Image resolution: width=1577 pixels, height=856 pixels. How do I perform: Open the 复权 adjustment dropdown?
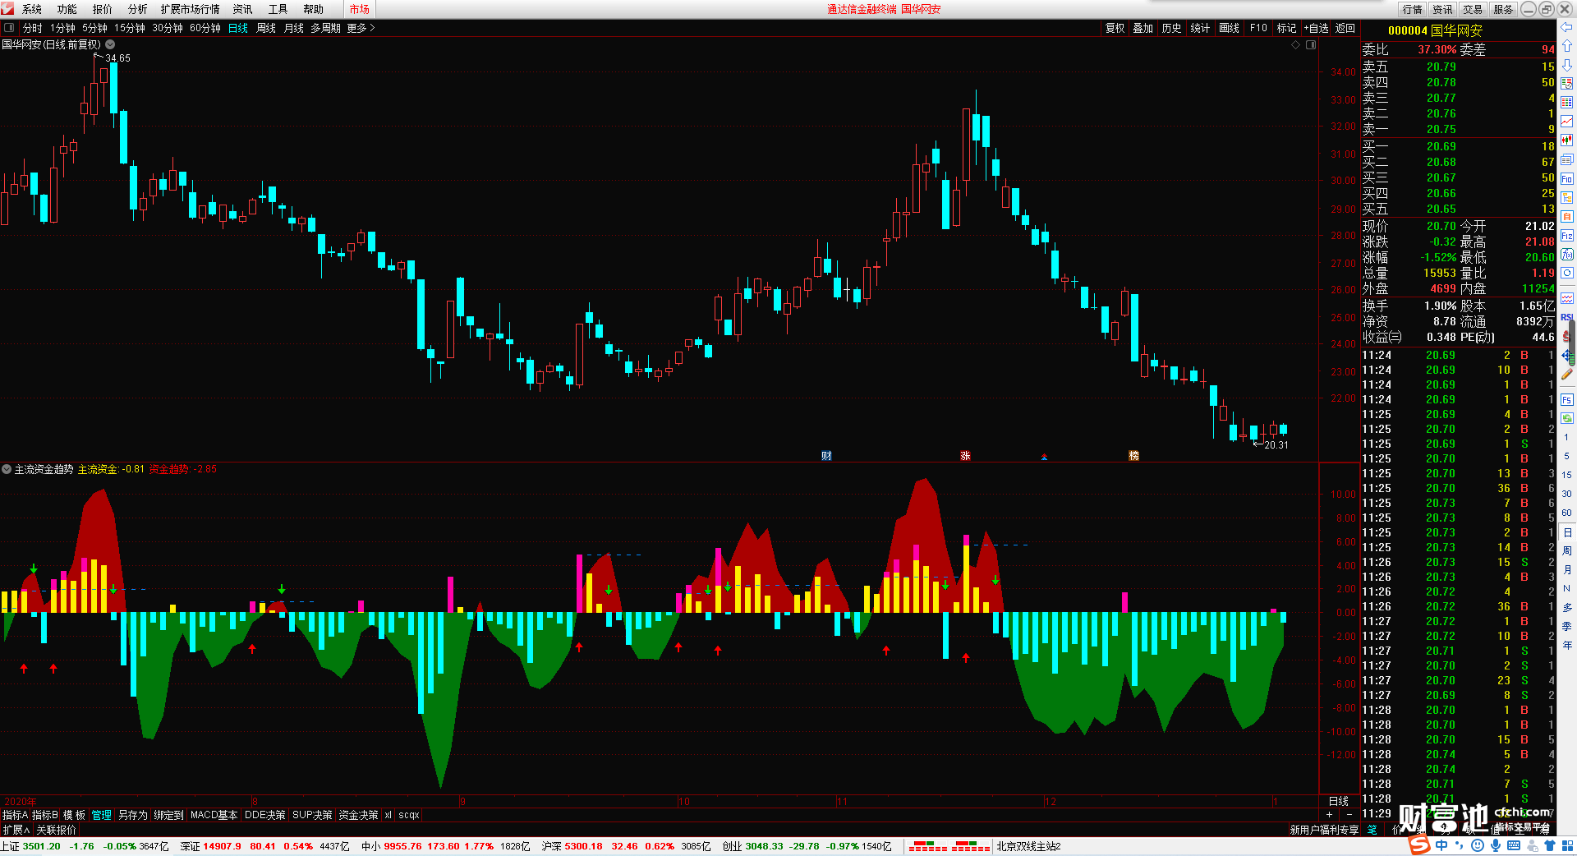pyautogui.click(x=1115, y=28)
